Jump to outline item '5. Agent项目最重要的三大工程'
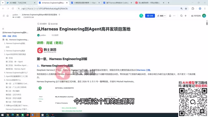The height and width of the screenshot is (117, 208). click(16, 76)
